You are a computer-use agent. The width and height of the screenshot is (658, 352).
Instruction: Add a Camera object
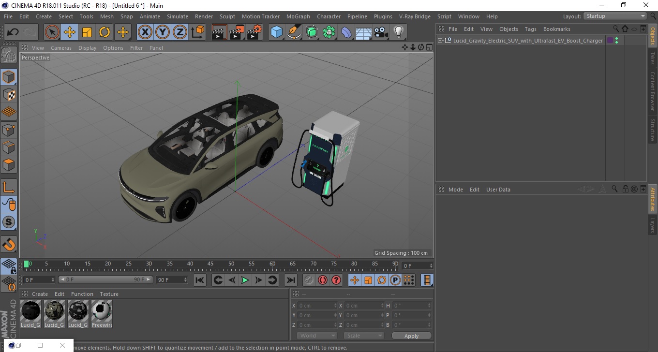pos(381,32)
